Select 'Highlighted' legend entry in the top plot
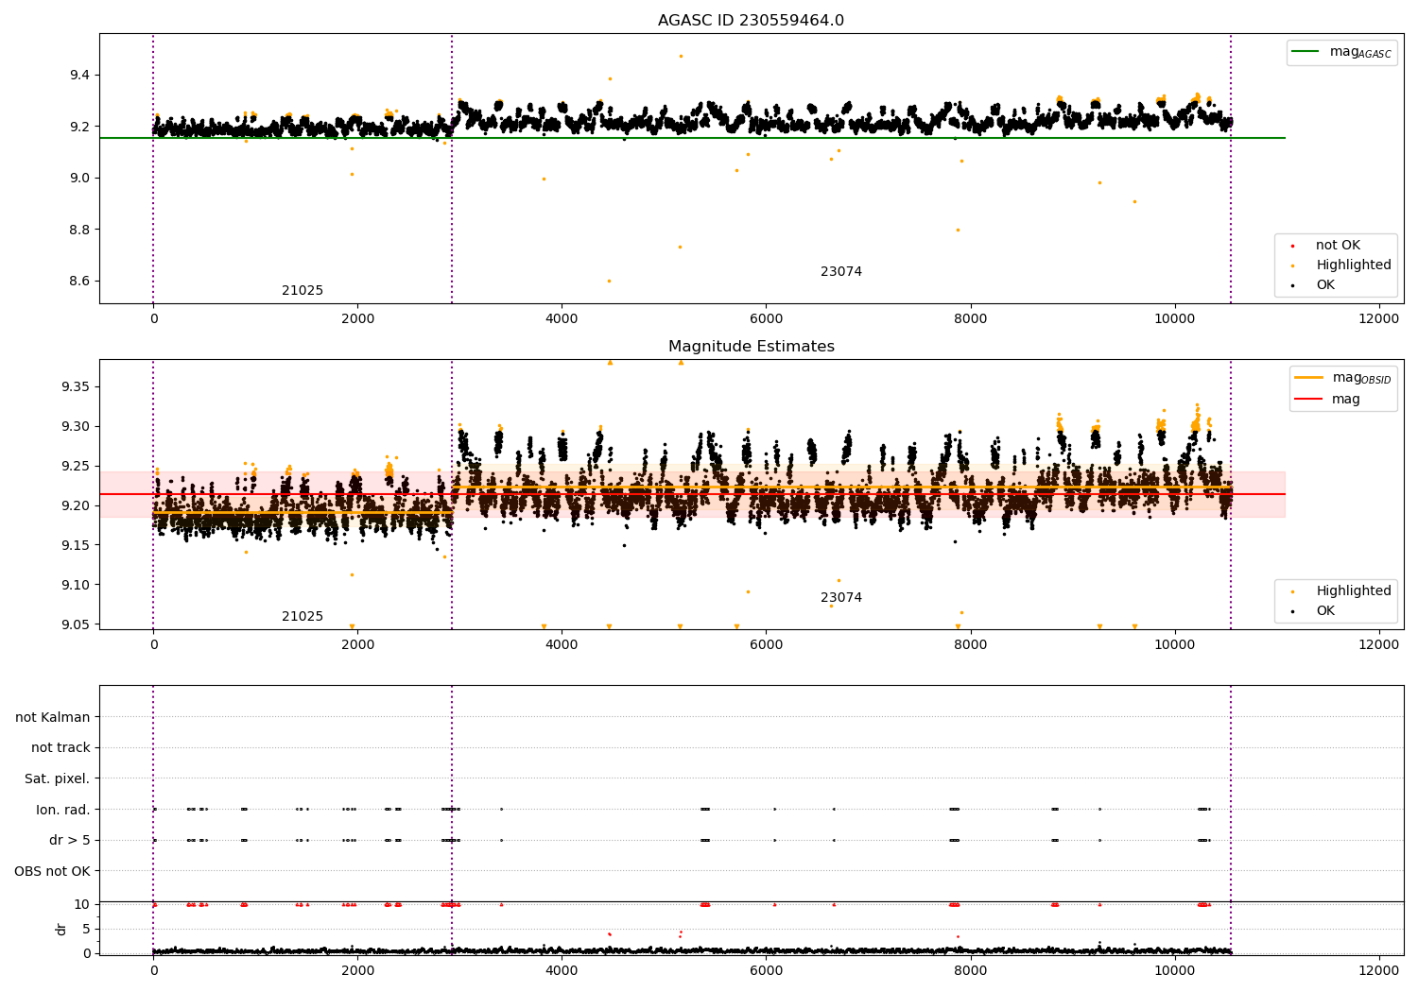Image resolution: width=1418 pixels, height=992 pixels. point(1353,265)
